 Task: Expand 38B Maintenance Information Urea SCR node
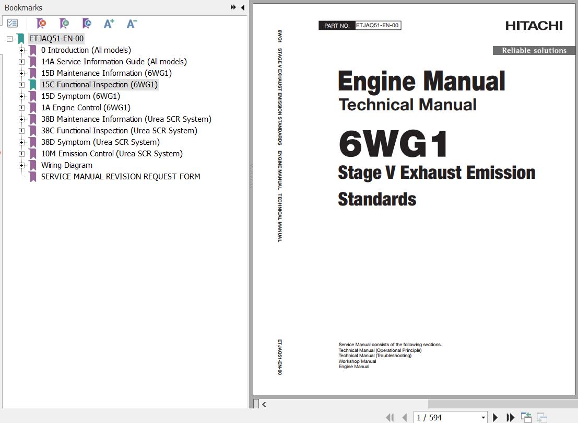tap(21, 119)
